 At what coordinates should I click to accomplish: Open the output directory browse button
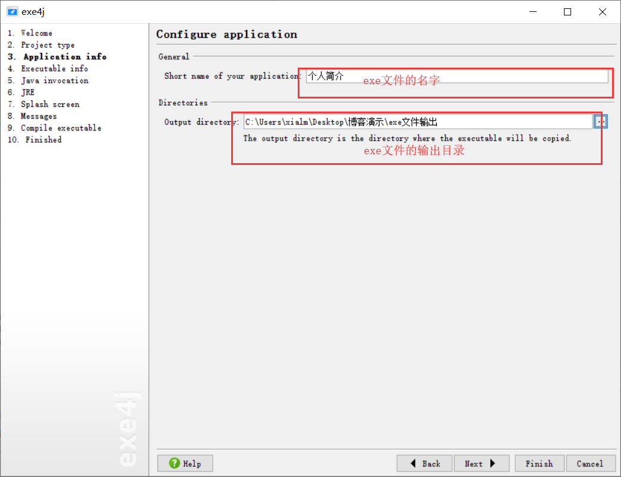point(600,122)
